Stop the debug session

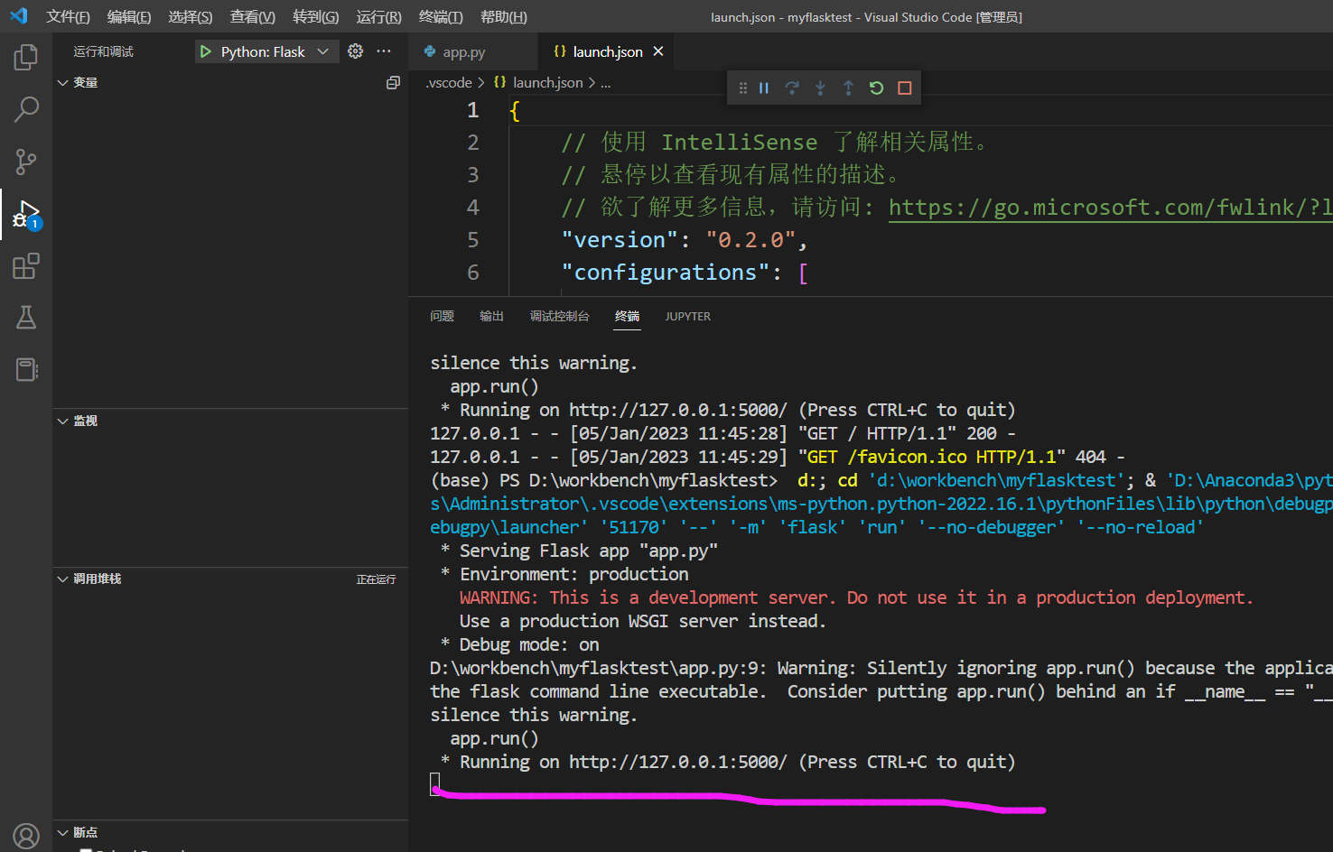point(904,88)
